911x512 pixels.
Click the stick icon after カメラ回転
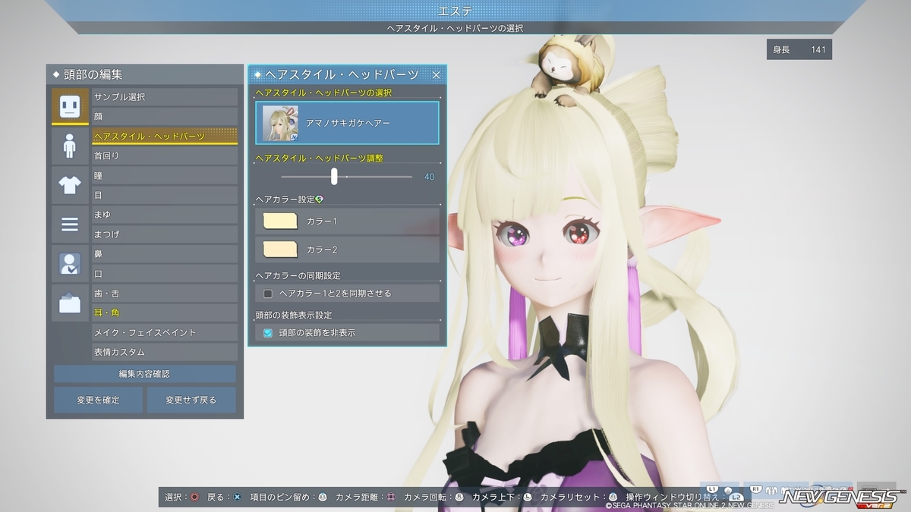[x=459, y=497]
